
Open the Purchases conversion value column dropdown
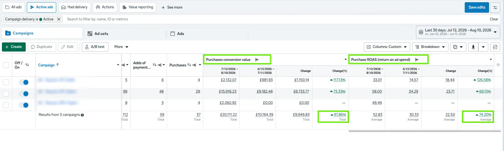click(x=345, y=60)
